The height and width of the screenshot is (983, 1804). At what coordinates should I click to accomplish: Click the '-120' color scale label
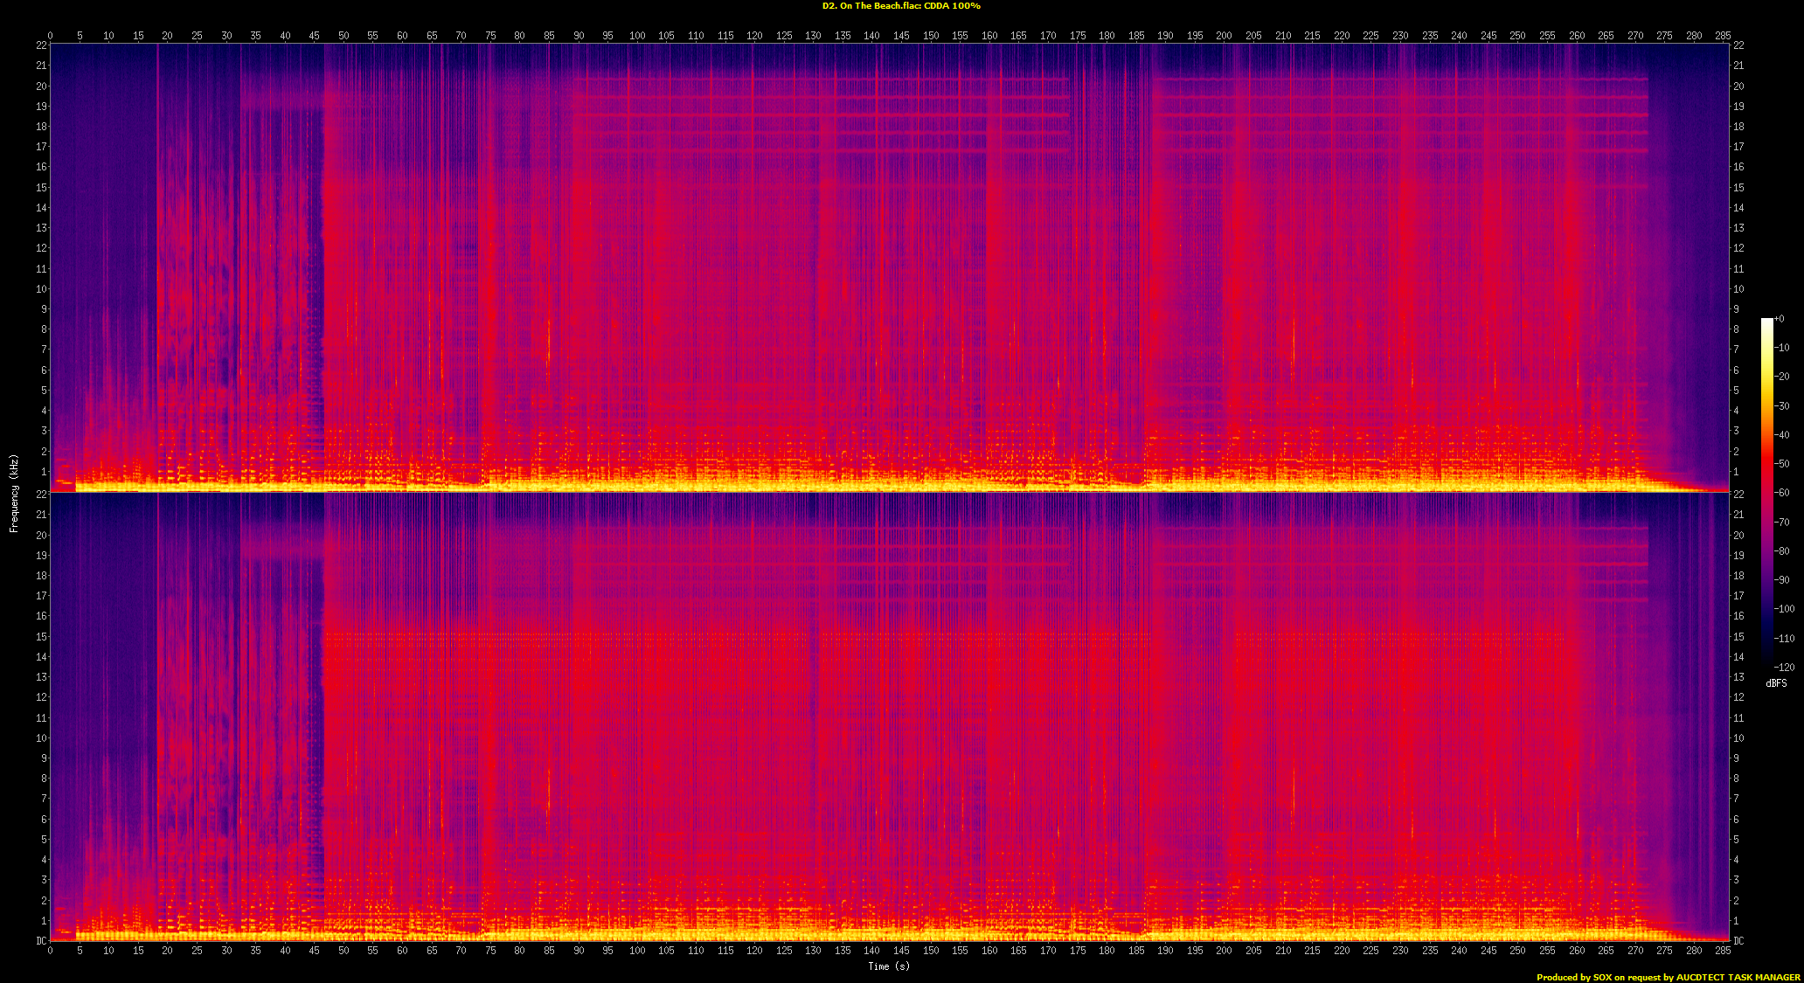point(1784,667)
